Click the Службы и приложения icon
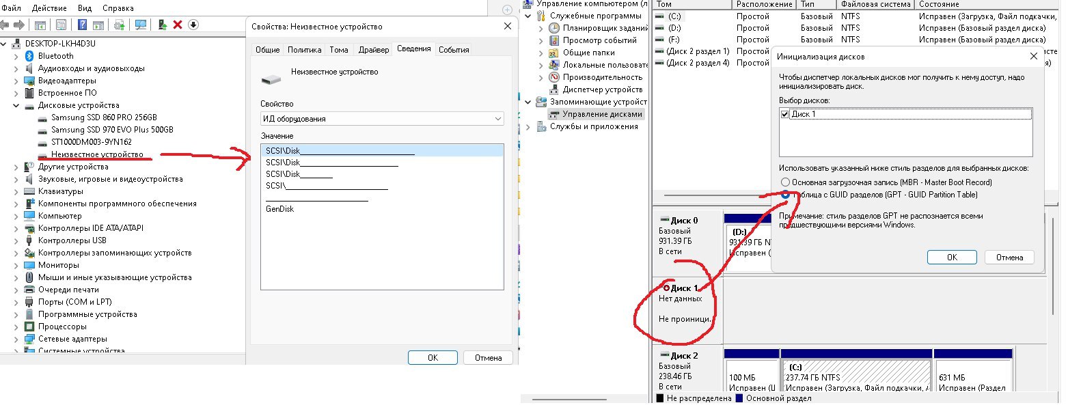The height and width of the screenshot is (416, 1068). click(x=543, y=126)
